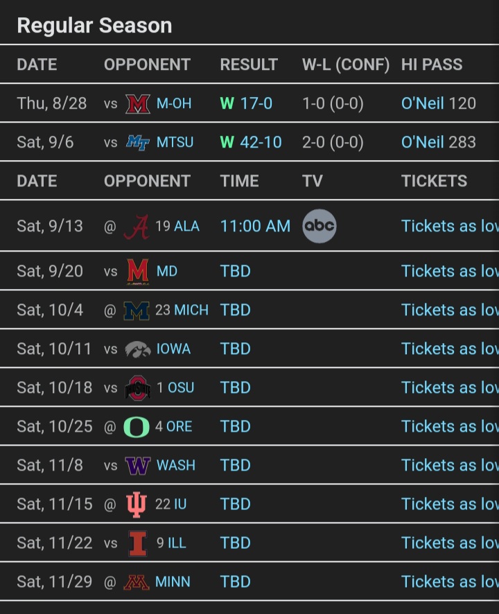Viewport: 499px width, 614px height.
Task: Open tickets link for 11/29 Minnesota game
Action: click(450, 582)
